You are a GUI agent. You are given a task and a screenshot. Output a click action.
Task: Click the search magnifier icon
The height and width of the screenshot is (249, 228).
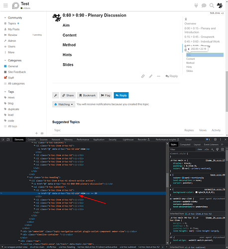tap(212, 5)
